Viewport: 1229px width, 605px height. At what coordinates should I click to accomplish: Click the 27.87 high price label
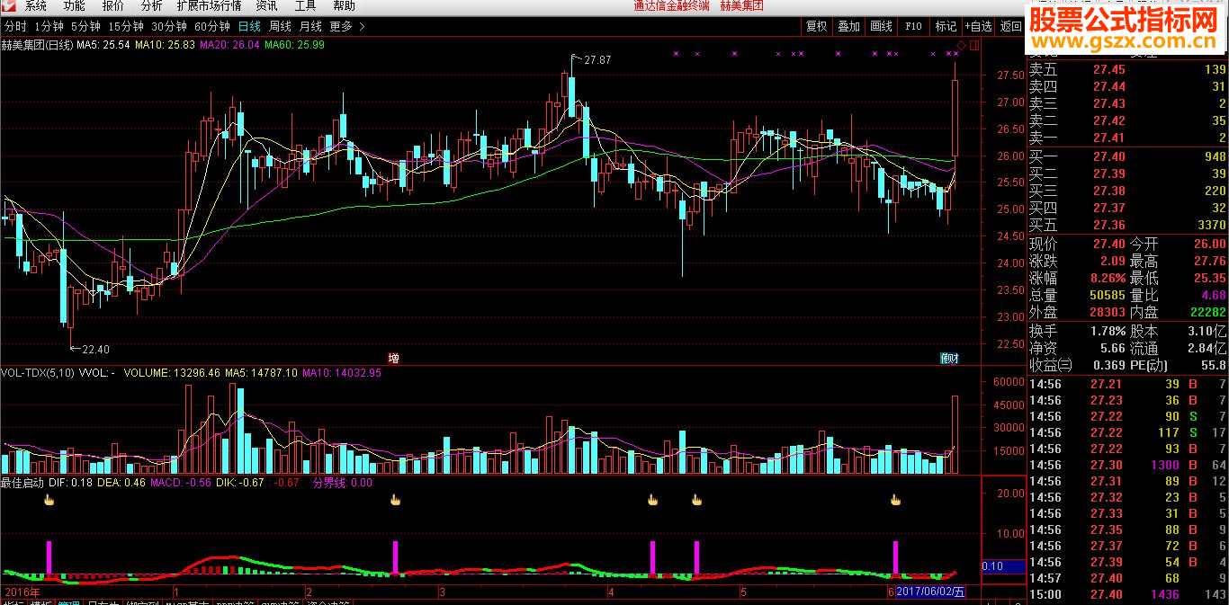pos(597,60)
